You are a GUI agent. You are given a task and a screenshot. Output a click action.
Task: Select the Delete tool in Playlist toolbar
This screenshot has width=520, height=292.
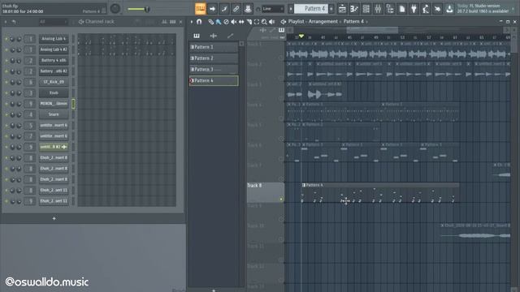(x=226, y=22)
